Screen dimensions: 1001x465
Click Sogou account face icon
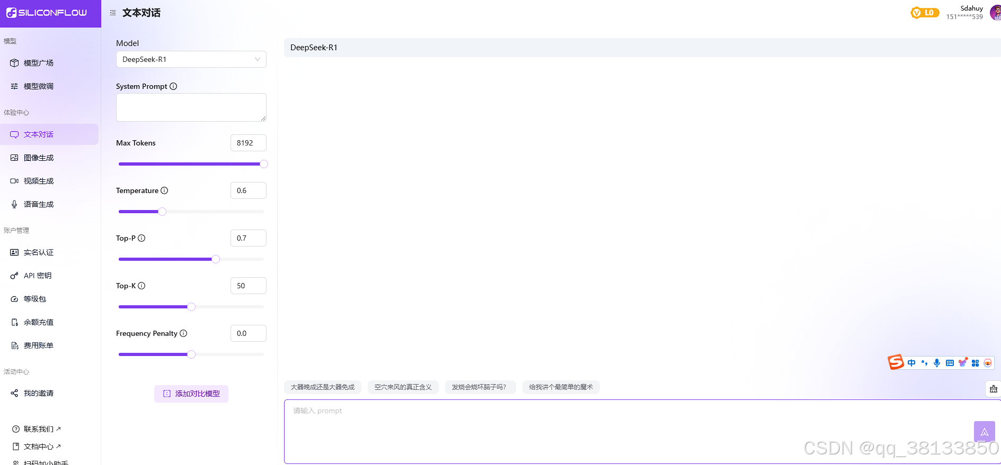[x=988, y=363]
